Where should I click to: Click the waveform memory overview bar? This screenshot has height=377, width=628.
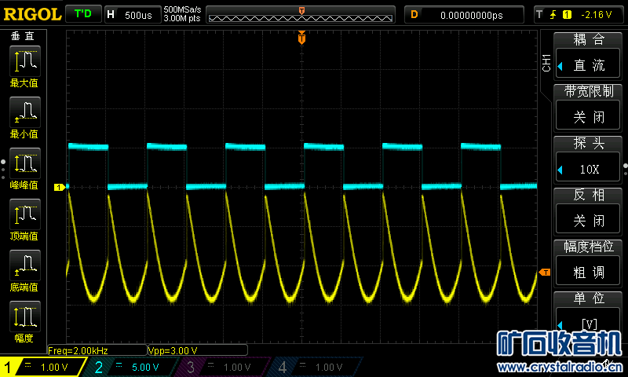coord(301,16)
